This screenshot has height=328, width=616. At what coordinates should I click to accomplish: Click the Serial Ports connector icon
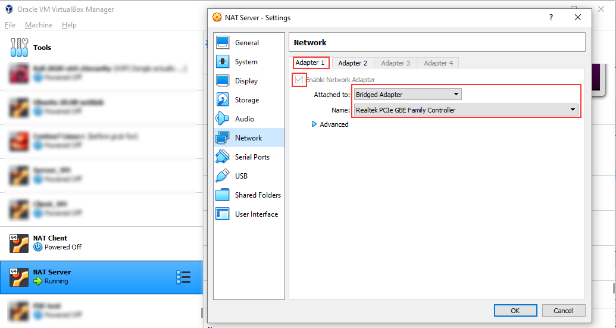coord(223,157)
